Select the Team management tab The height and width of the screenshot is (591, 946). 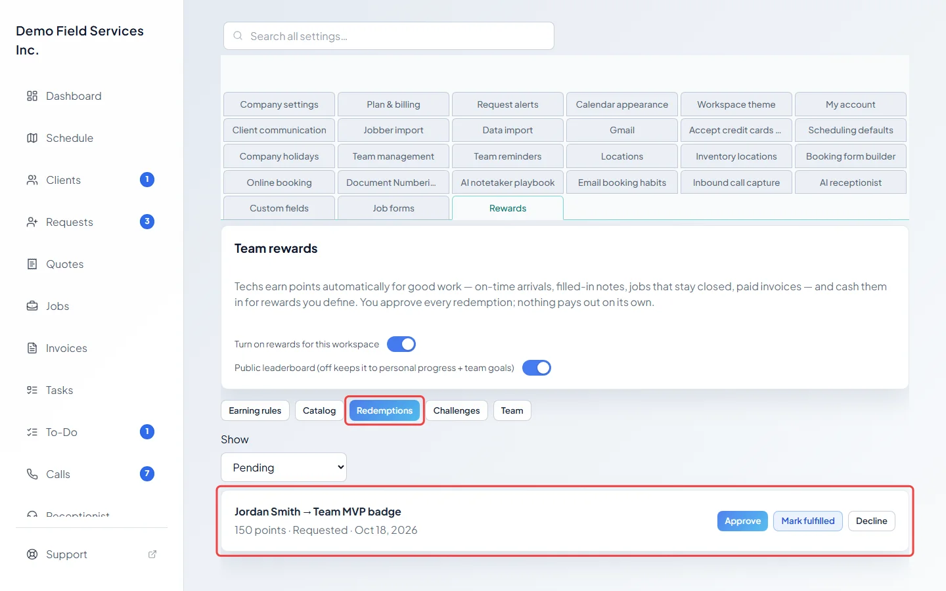pyautogui.click(x=394, y=156)
